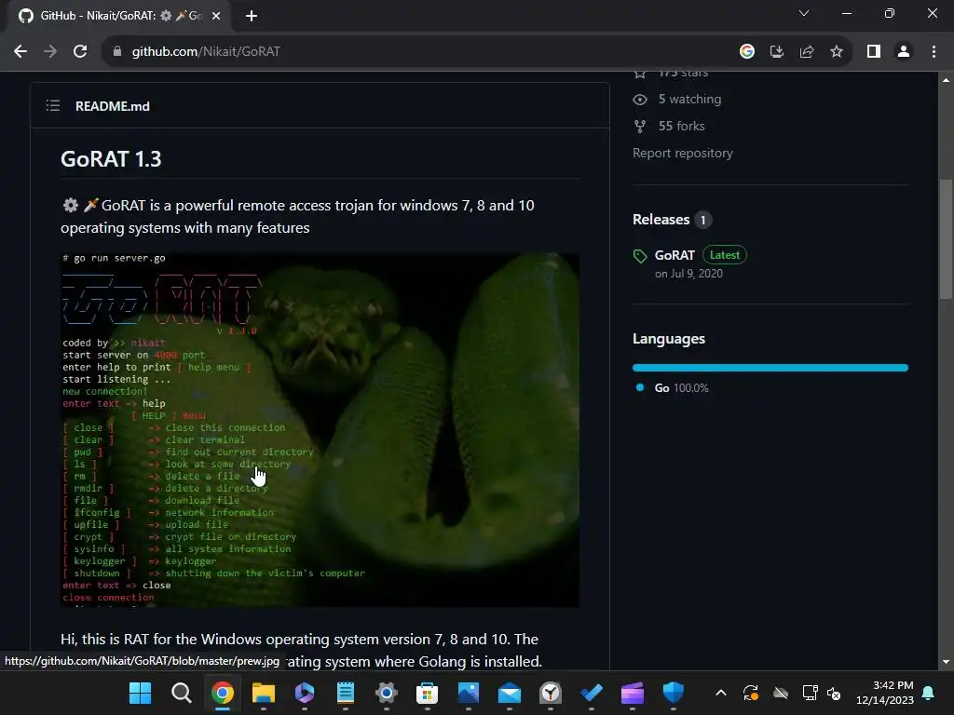
Task: Open Go 100.0% language link
Action: [x=681, y=388]
